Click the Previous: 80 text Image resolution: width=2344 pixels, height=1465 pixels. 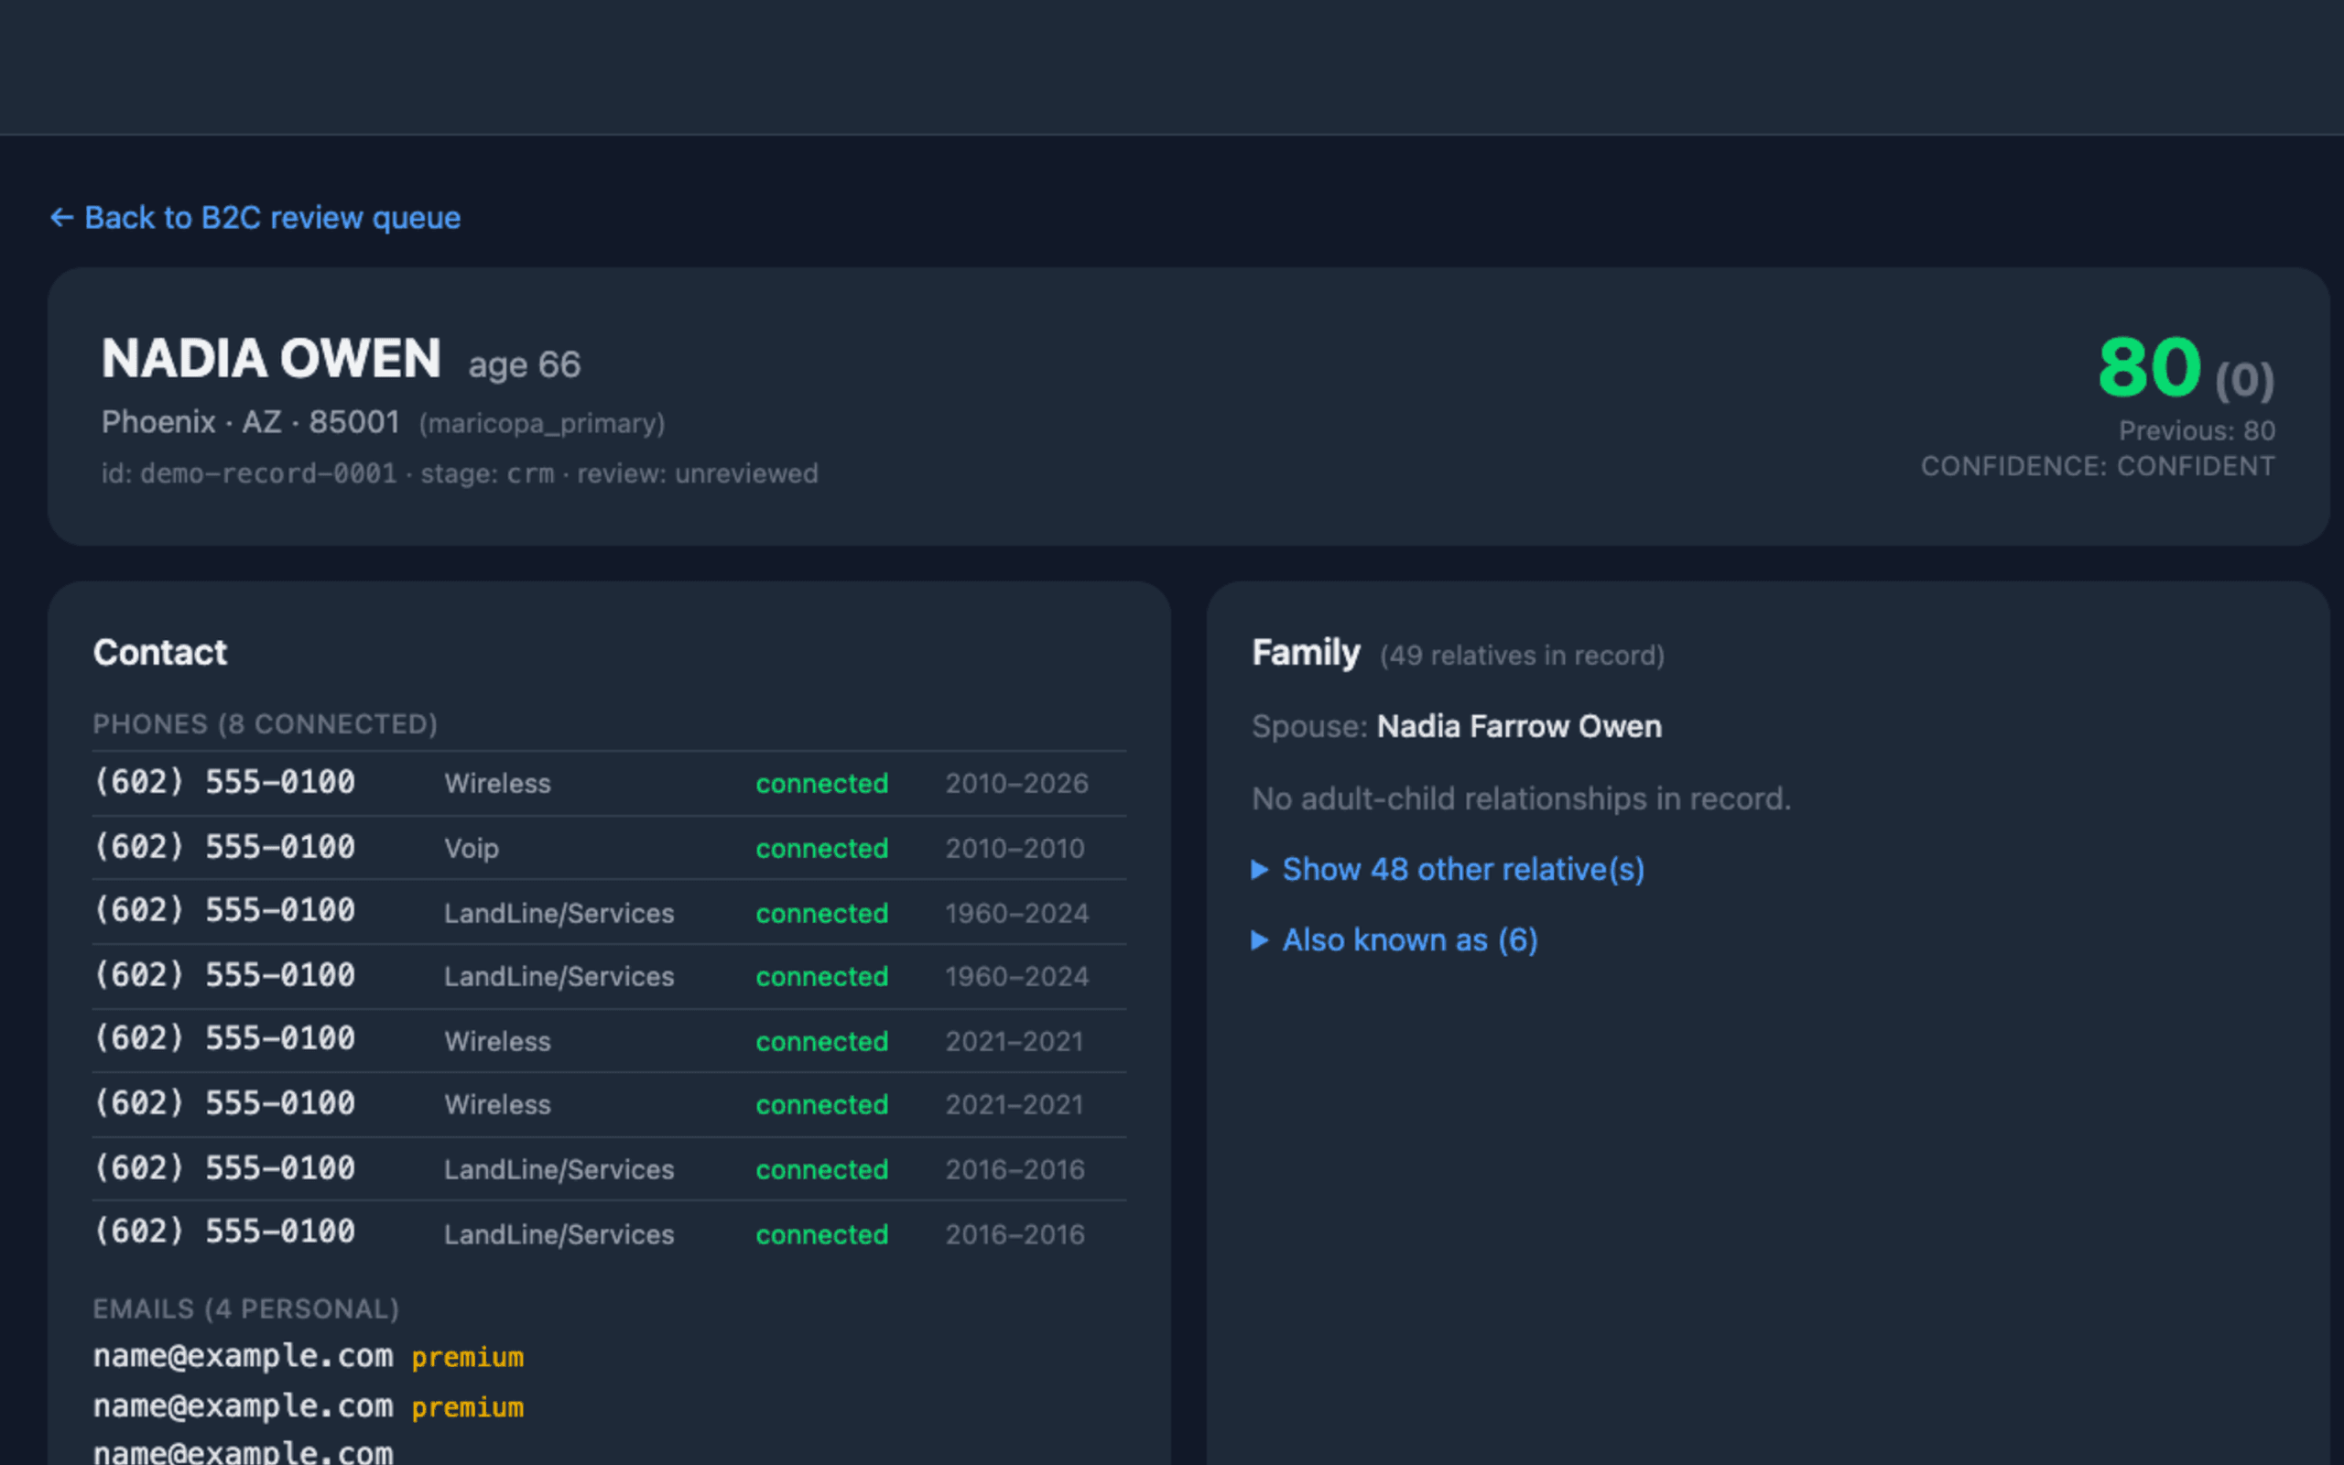pos(2197,430)
